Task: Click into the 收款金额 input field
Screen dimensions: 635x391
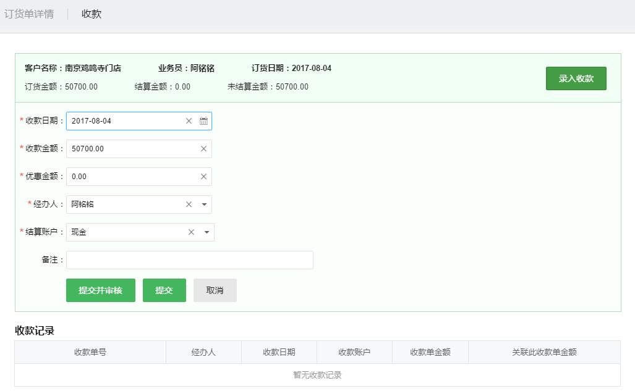Action: [130, 149]
